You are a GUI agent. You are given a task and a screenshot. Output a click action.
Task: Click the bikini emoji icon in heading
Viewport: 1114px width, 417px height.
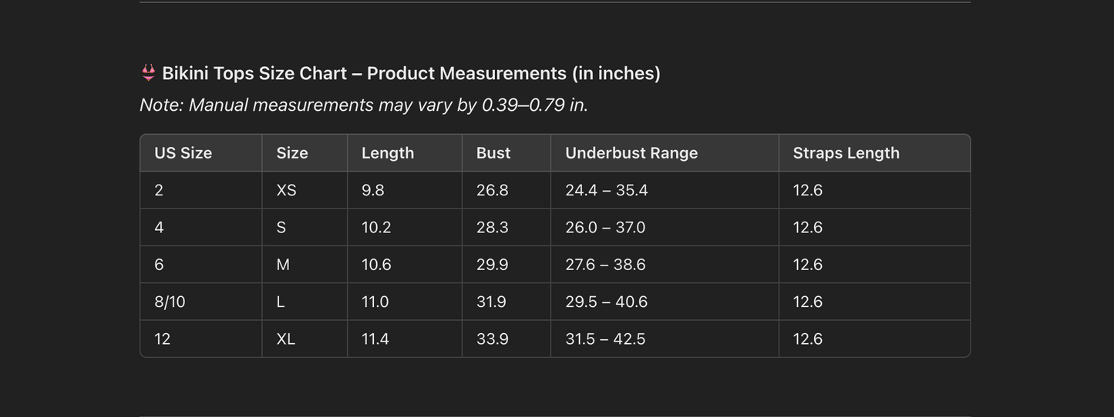148,73
